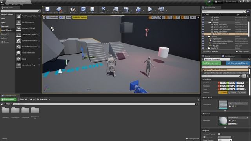
Task: Open the Edit menu
Action: pos(8,5)
